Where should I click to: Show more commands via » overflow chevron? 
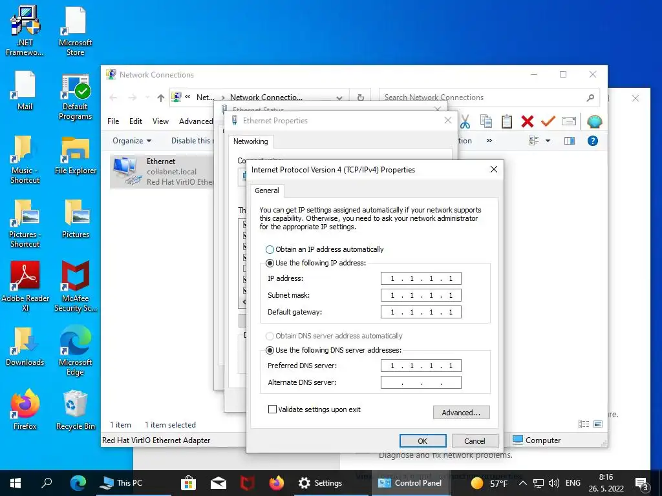pyautogui.click(x=489, y=141)
